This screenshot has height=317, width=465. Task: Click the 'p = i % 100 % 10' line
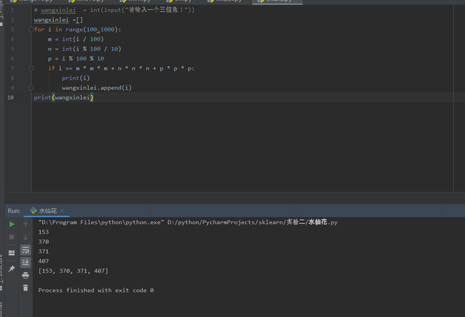(76, 58)
